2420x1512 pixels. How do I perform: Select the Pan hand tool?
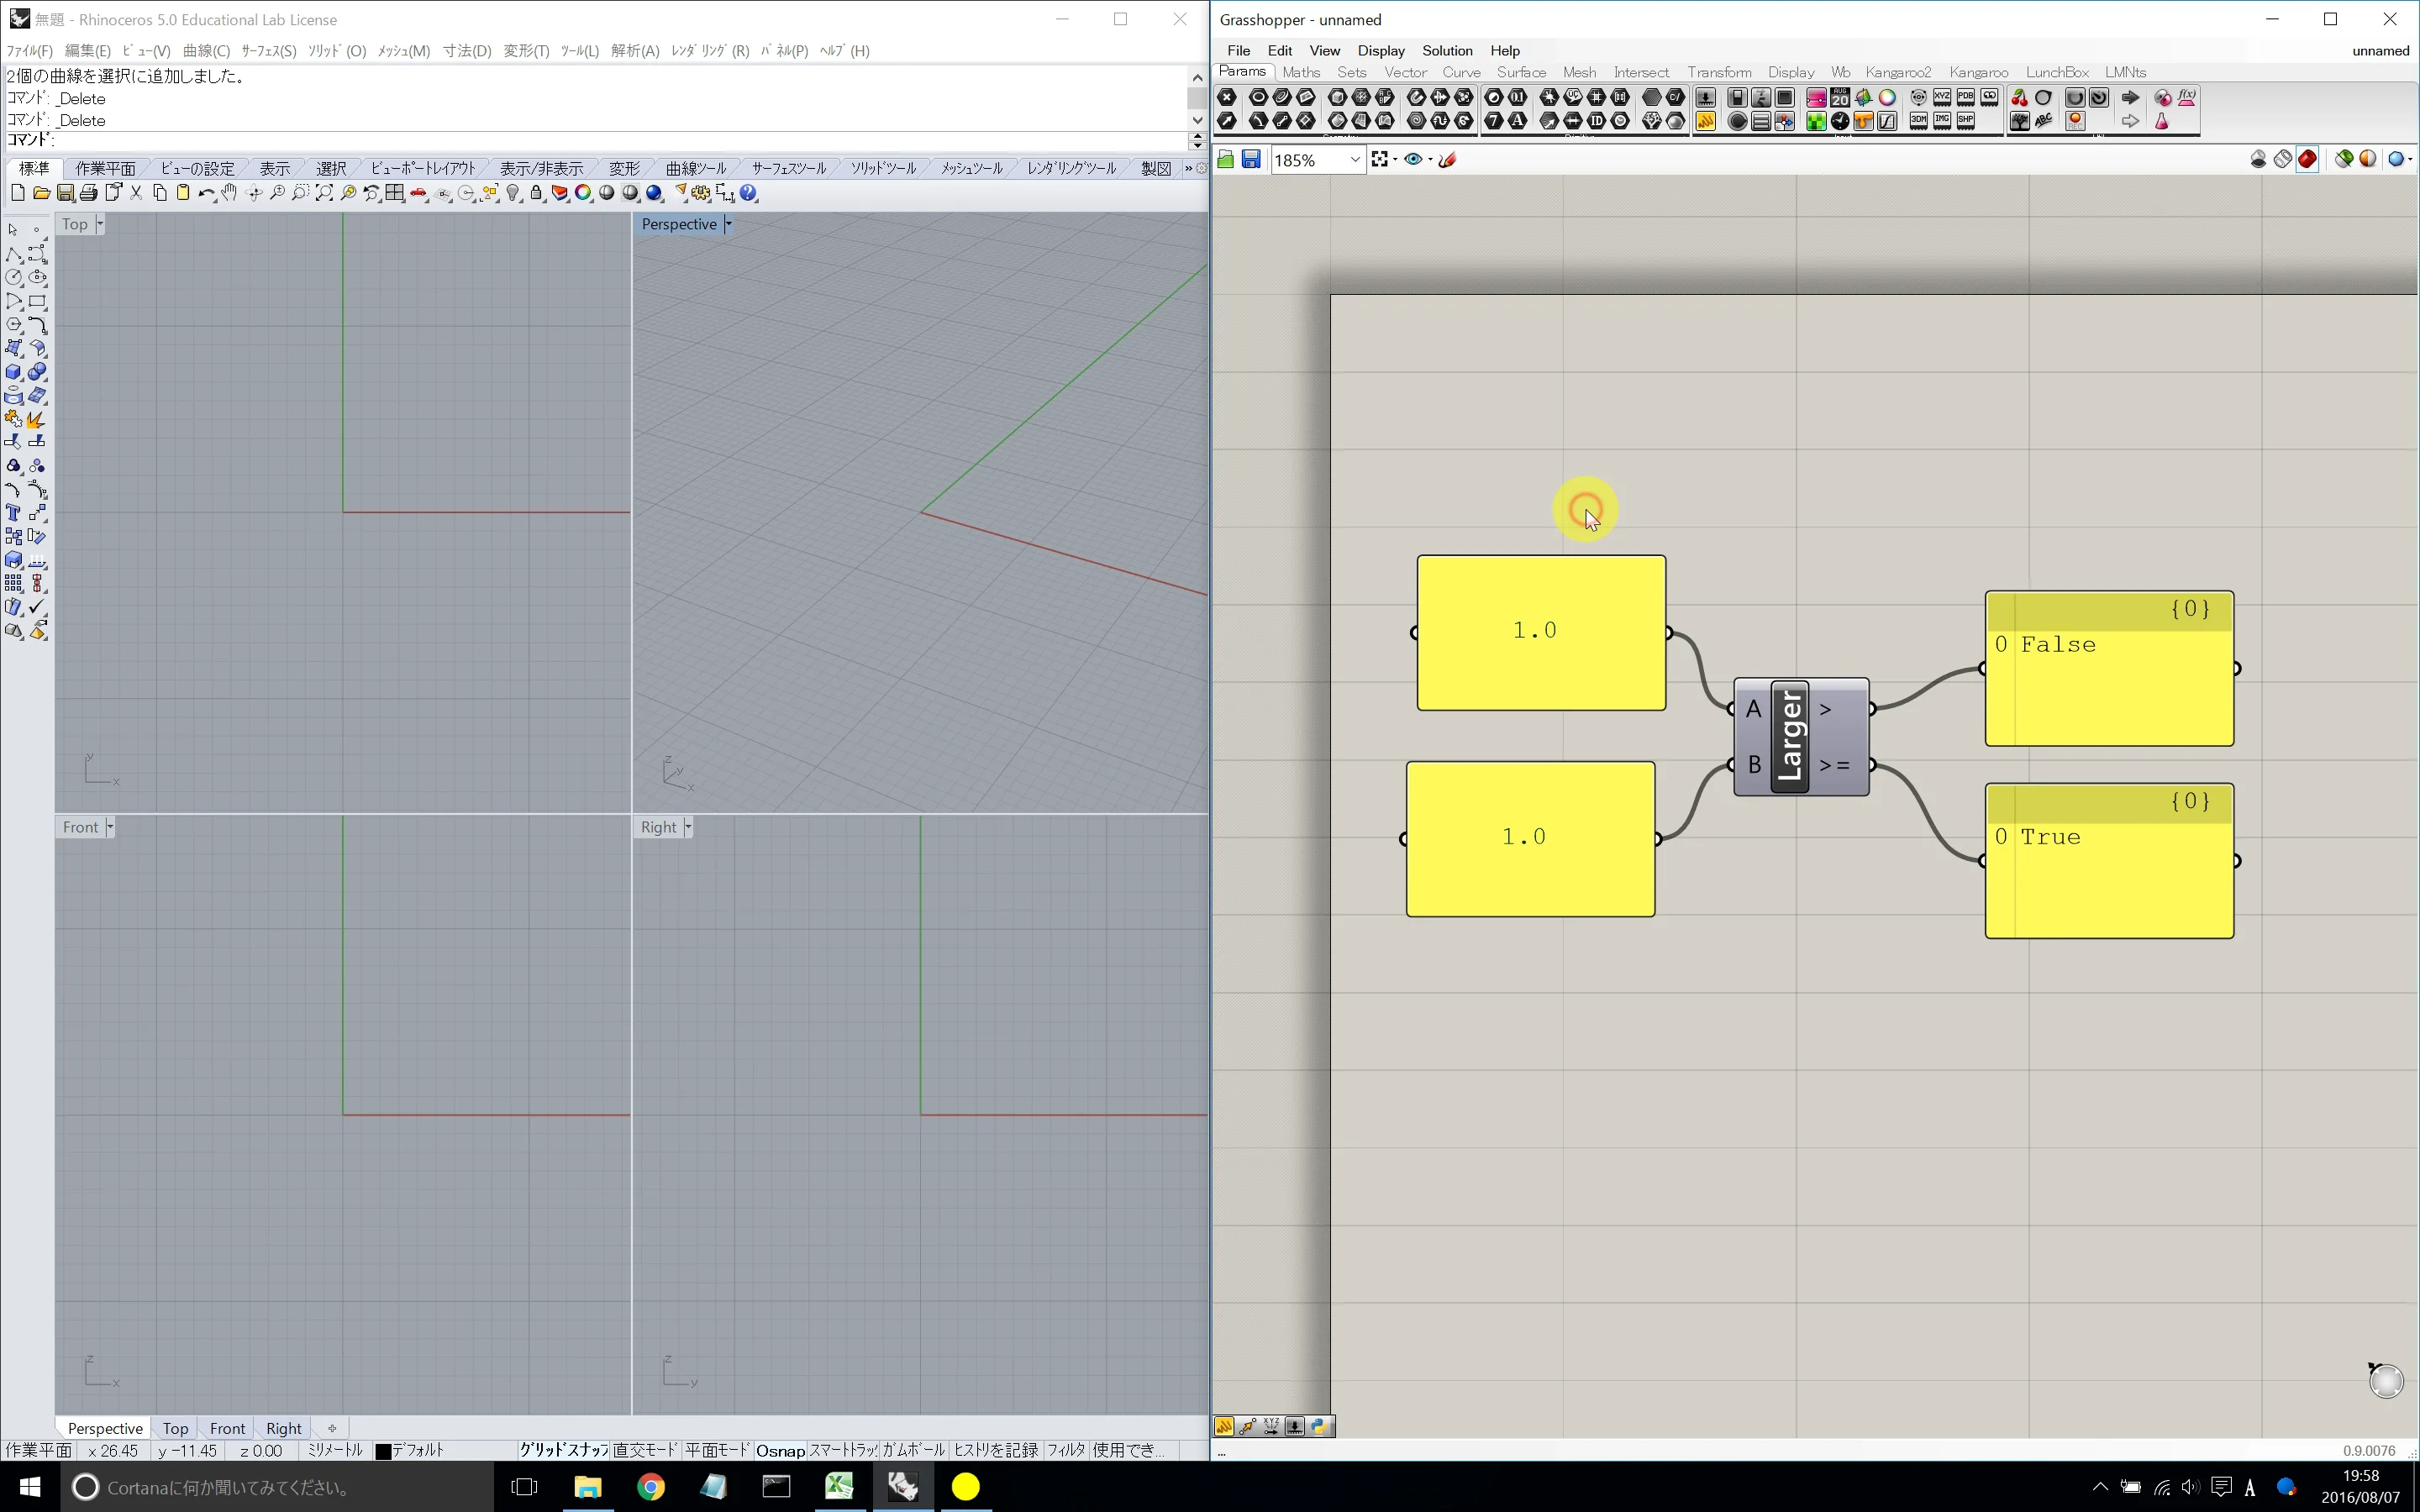coord(230,193)
